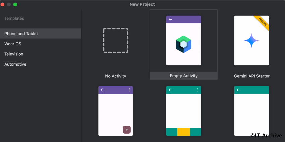Viewport: 285px width, 142px height.
Task: Click the New Project window title
Action: coord(142,4)
